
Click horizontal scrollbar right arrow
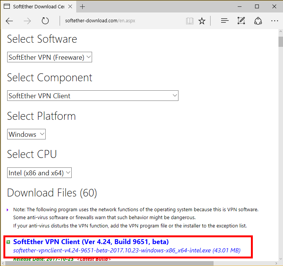pos(276,263)
